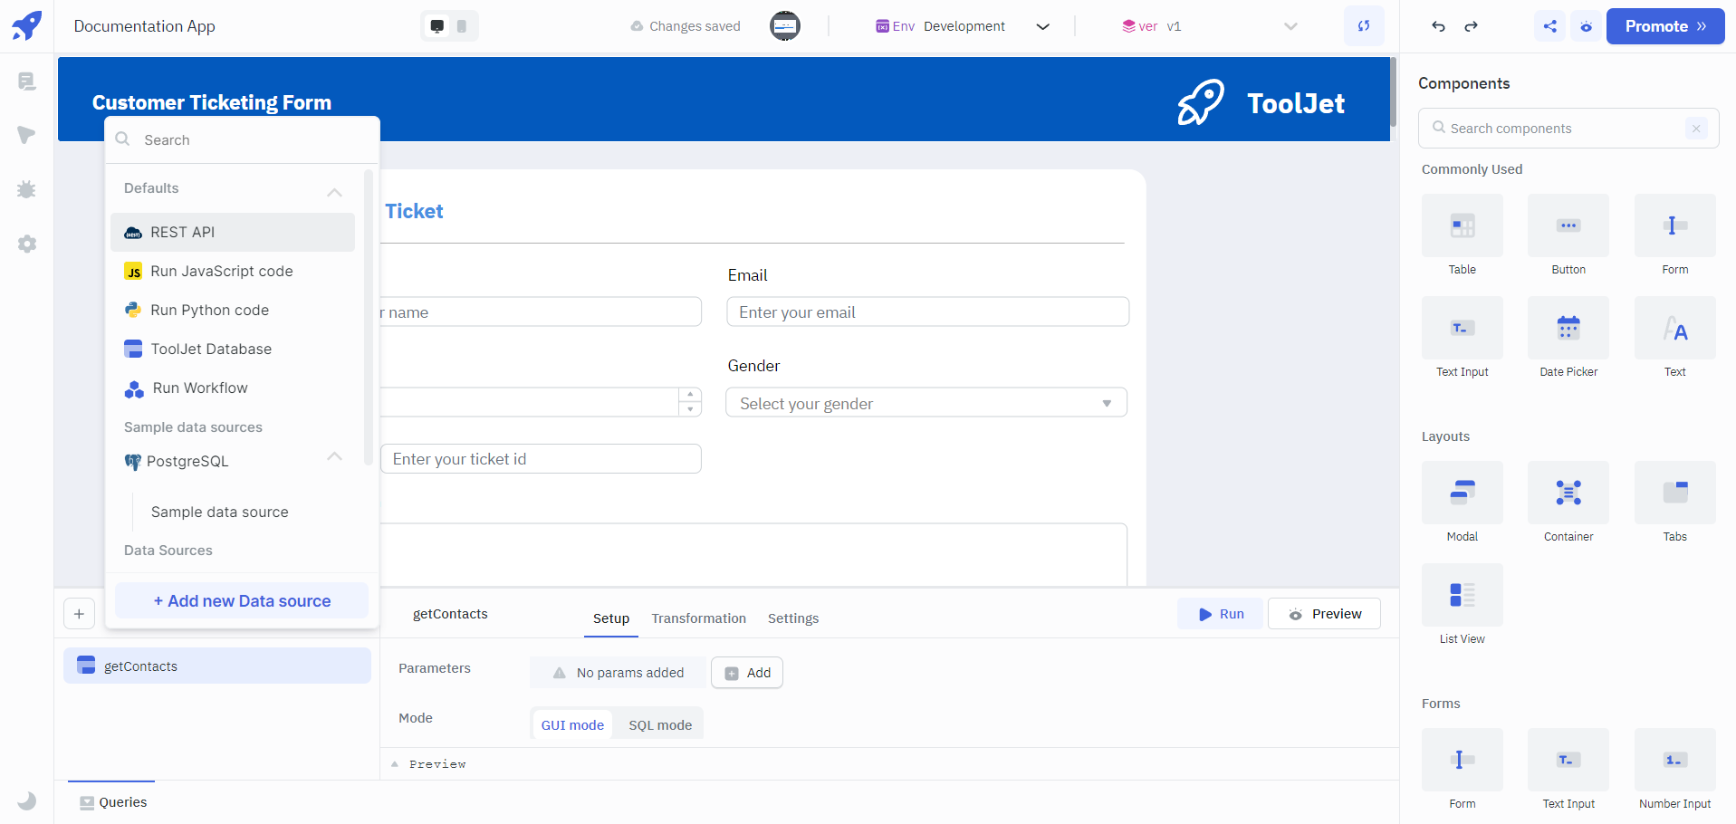Open the Env Development dropdown

coord(963,26)
